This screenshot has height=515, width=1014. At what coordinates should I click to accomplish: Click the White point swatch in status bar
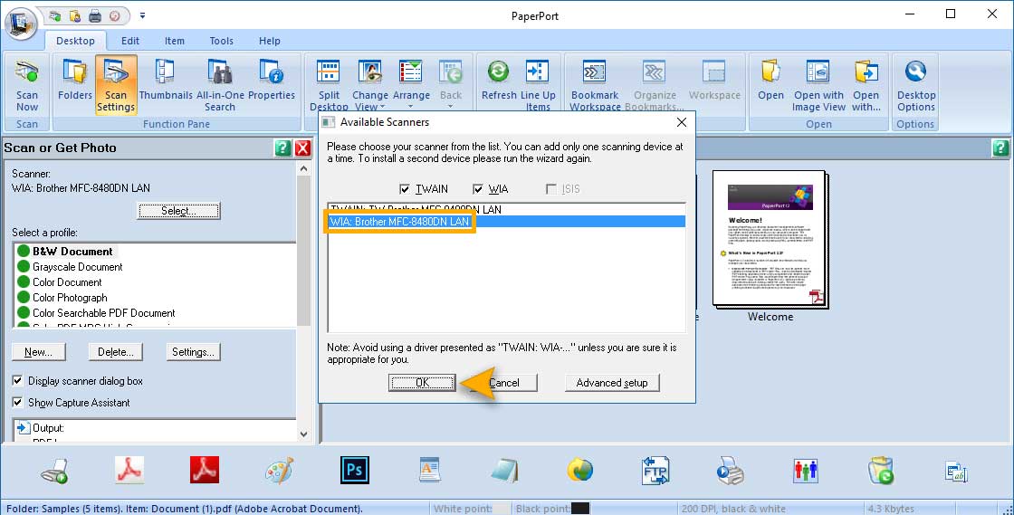pyautogui.click(x=502, y=509)
